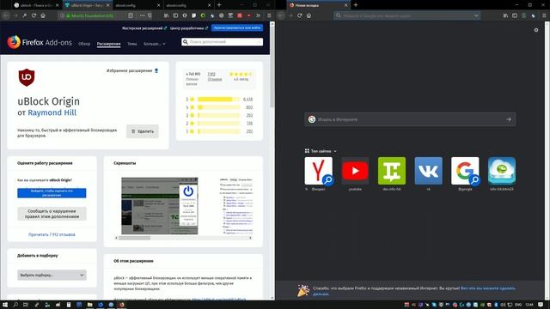550x309 pixels.
Task: Filter reviews by four-star rating bar
Action: 219,107
